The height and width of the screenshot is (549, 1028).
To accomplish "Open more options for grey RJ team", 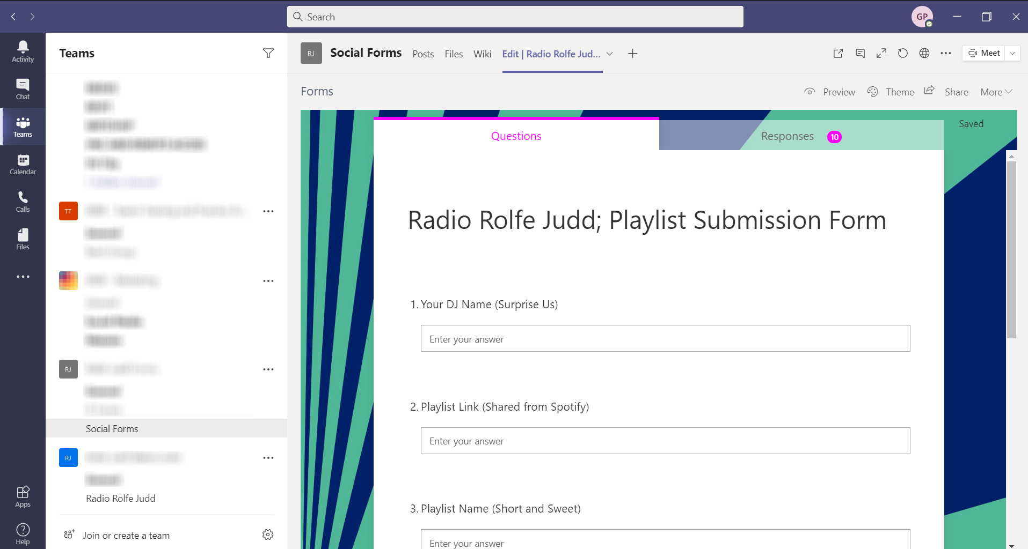I will pos(268,369).
